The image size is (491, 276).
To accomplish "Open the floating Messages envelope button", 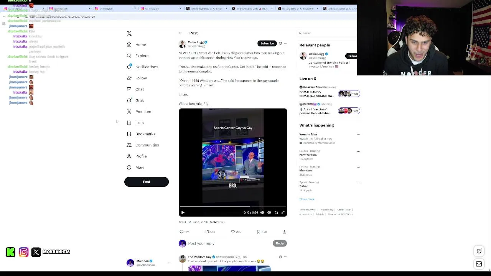I will click(x=479, y=264).
